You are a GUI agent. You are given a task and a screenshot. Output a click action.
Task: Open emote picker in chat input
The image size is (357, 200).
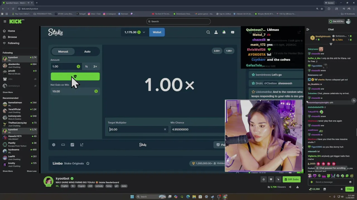click(x=350, y=182)
